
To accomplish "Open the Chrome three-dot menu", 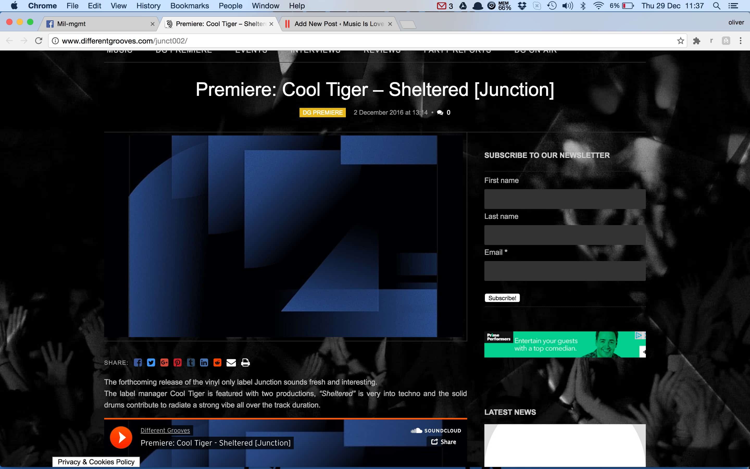I will 741,41.
